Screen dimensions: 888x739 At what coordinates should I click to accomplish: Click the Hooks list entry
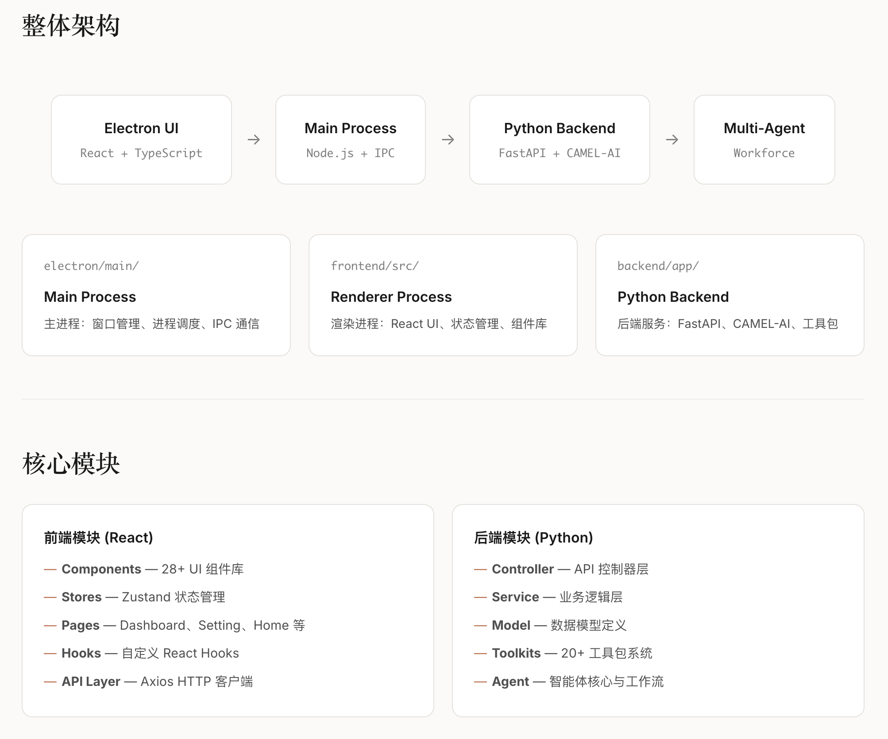[150, 653]
